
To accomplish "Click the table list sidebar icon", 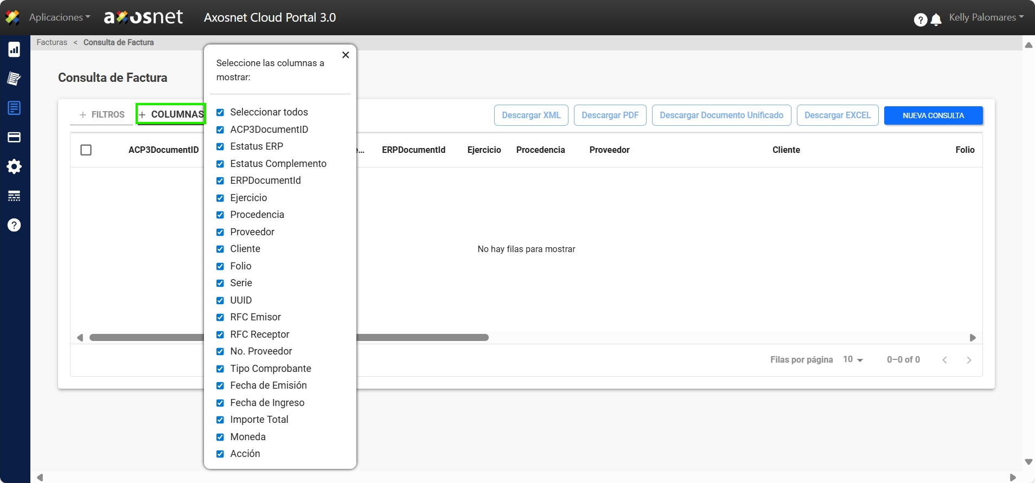I will pyautogui.click(x=14, y=196).
